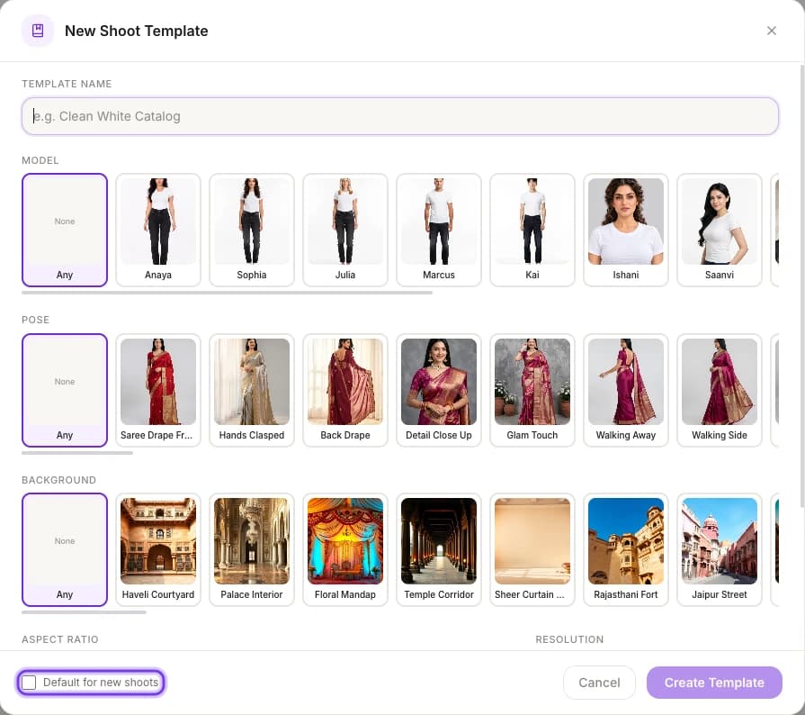Click the template bookmark icon in header

coord(38,31)
